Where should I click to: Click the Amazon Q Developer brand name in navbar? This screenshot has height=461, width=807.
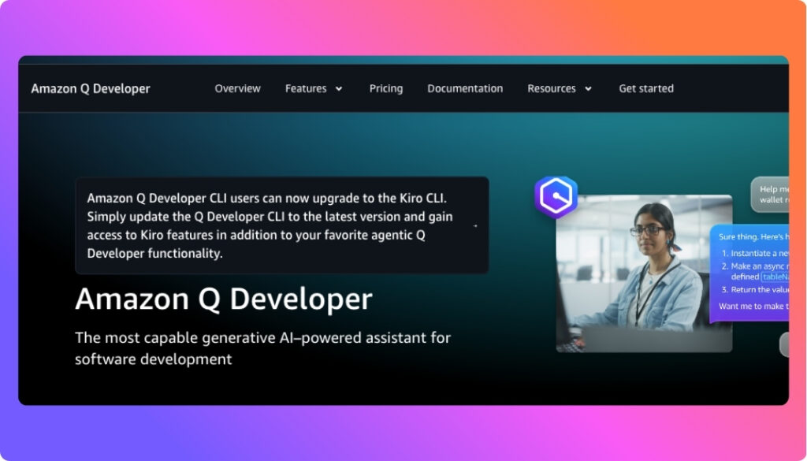(90, 88)
